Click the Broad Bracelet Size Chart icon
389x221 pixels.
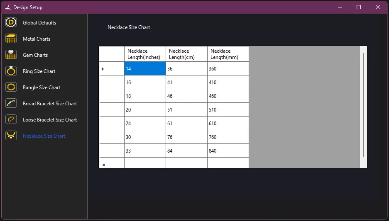(11, 103)
